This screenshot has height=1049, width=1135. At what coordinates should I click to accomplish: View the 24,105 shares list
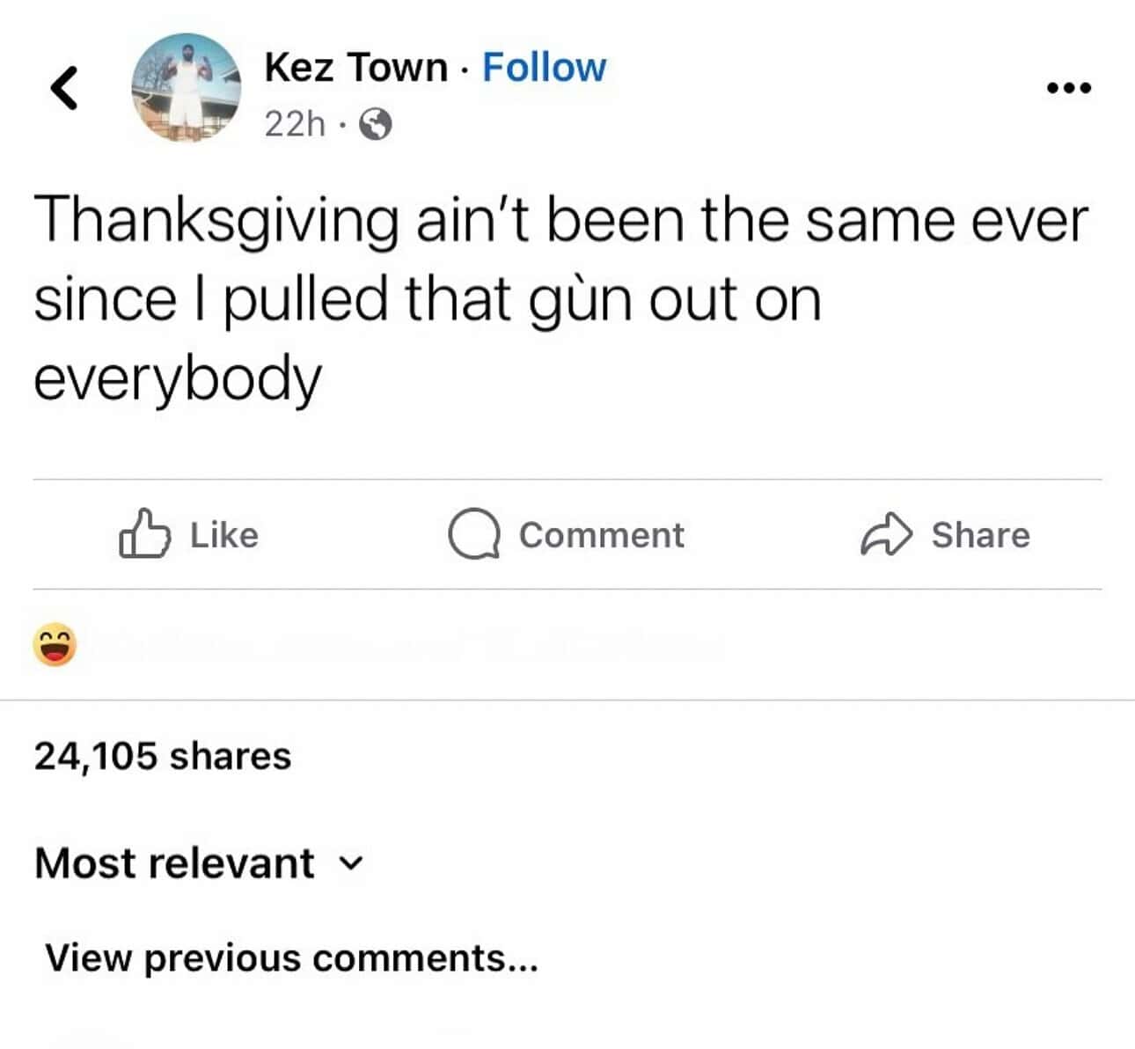point(161,754)
